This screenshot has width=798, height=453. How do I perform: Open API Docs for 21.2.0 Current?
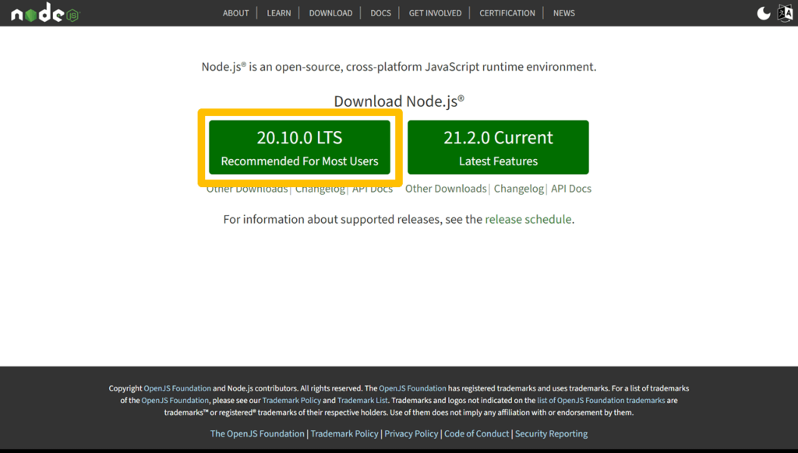coord(571,189)
